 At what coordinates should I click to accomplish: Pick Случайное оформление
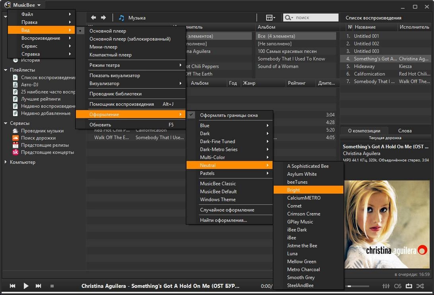point(230,210)
